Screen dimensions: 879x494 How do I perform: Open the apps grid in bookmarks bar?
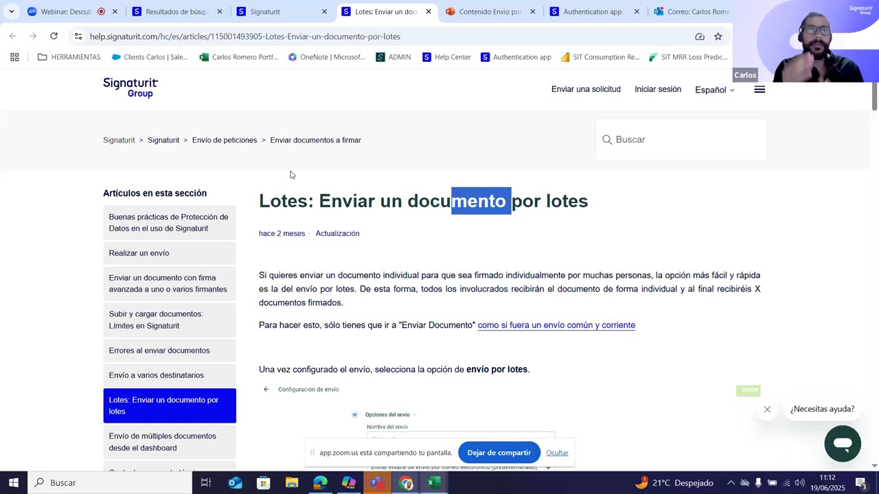(x=14, y=57)
